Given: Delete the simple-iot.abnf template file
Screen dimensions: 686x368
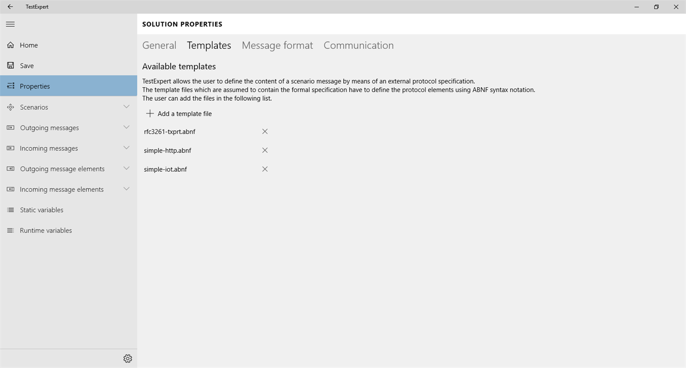Looking at the screenshot, I should (x=265, y=169).
